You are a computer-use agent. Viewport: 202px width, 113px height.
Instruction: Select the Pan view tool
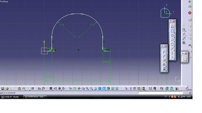(79, 89)
